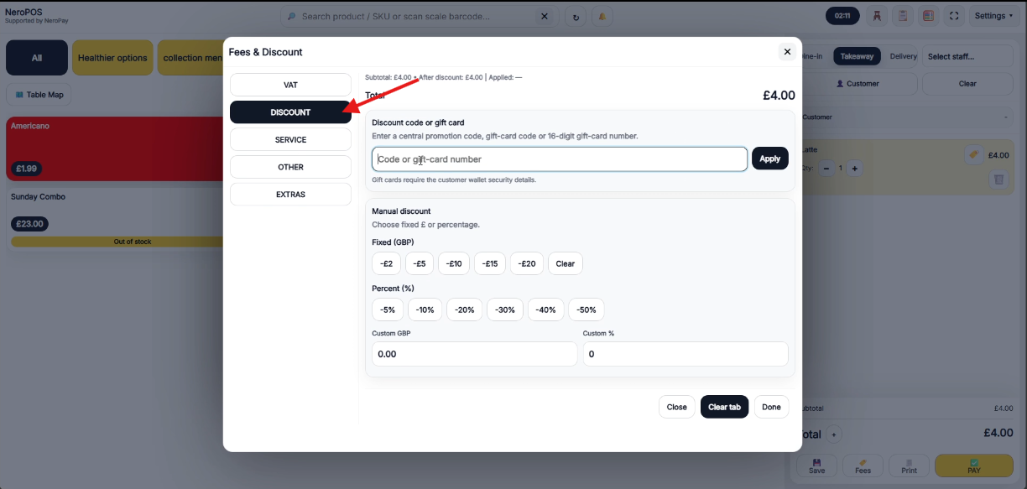1027x489 pixels.
Task: Select the Takeaway order type
Action: click(857, 56)
